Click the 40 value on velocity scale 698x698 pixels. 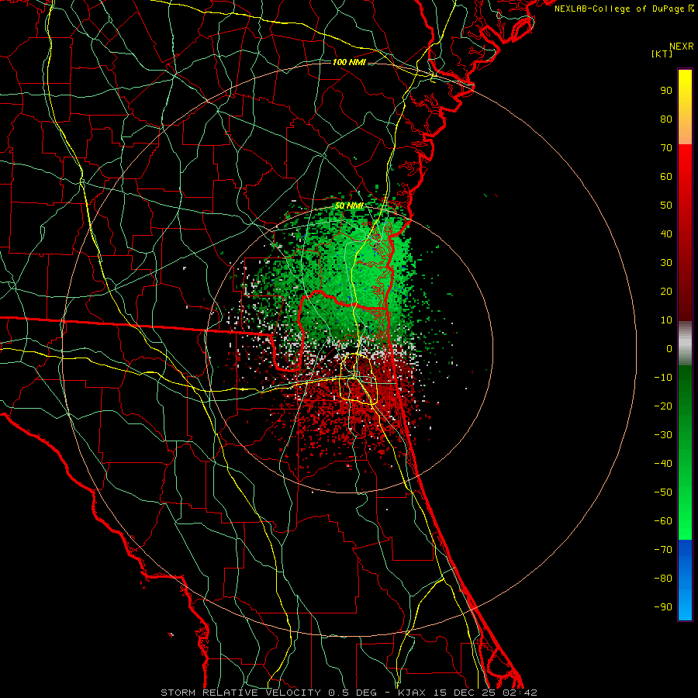(666, 234)
